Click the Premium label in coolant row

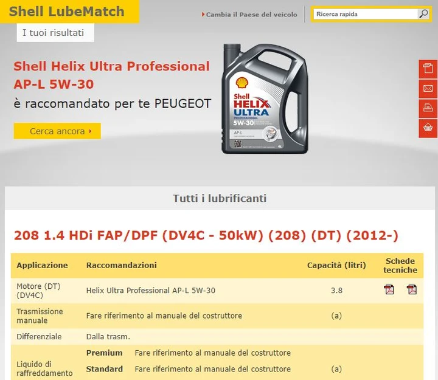click(x=105, y=353)
